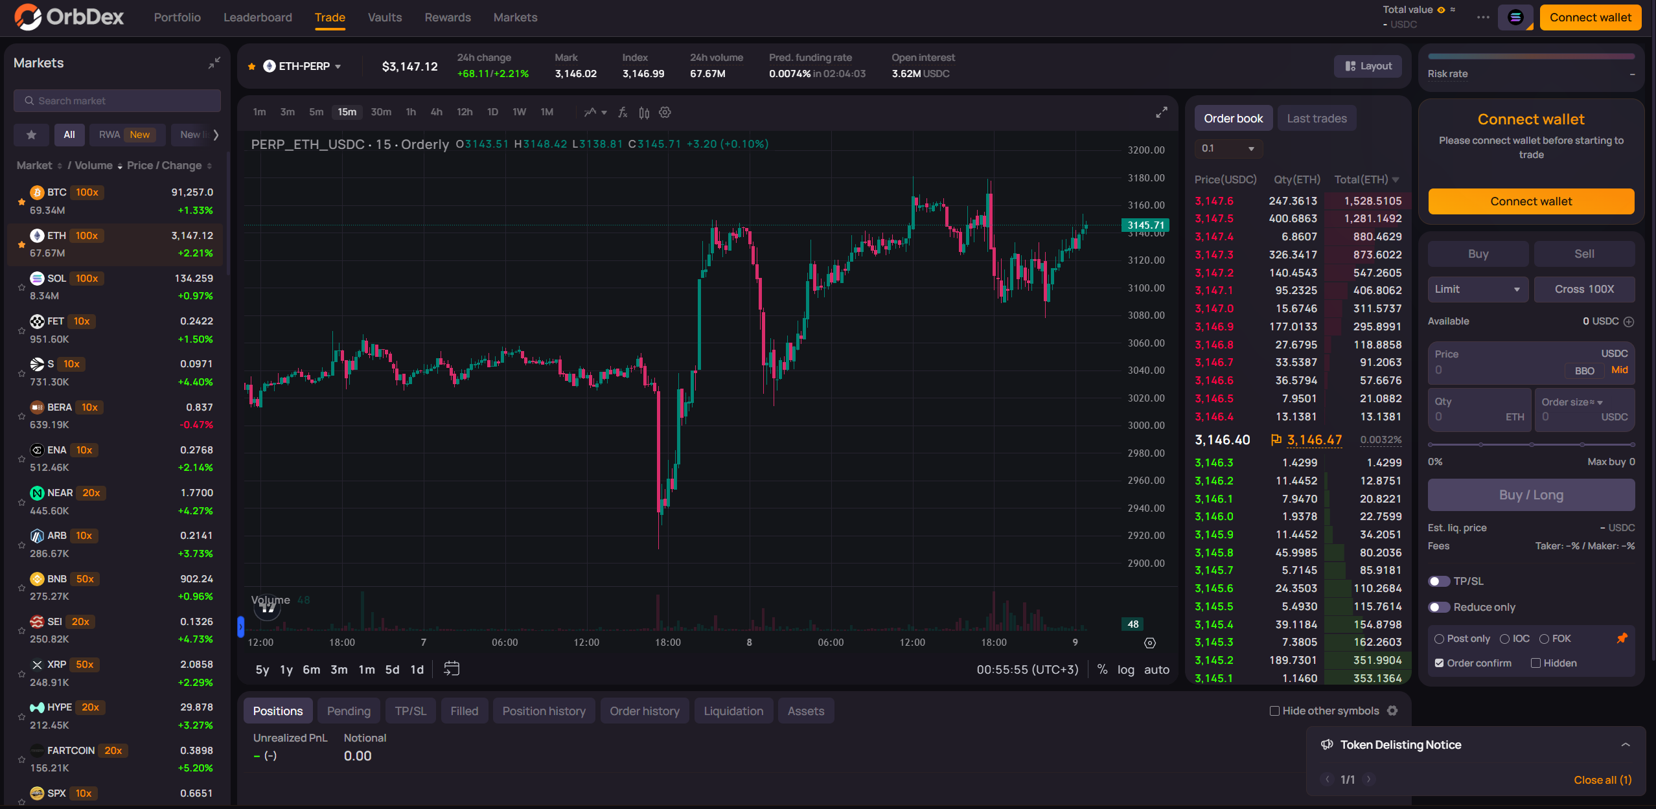Expand the ETH-PERP market selector
The height and width of the screenshot is (809, 1656).
(x=304, y=66)
